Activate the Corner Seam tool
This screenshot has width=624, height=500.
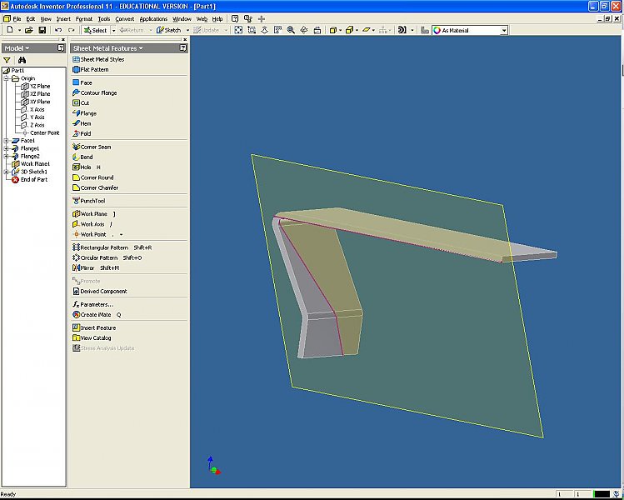[95, 147]
